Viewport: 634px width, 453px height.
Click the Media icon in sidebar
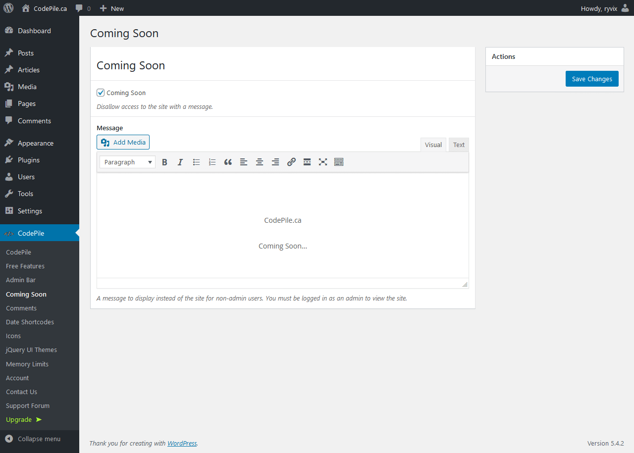coord(9,87)
